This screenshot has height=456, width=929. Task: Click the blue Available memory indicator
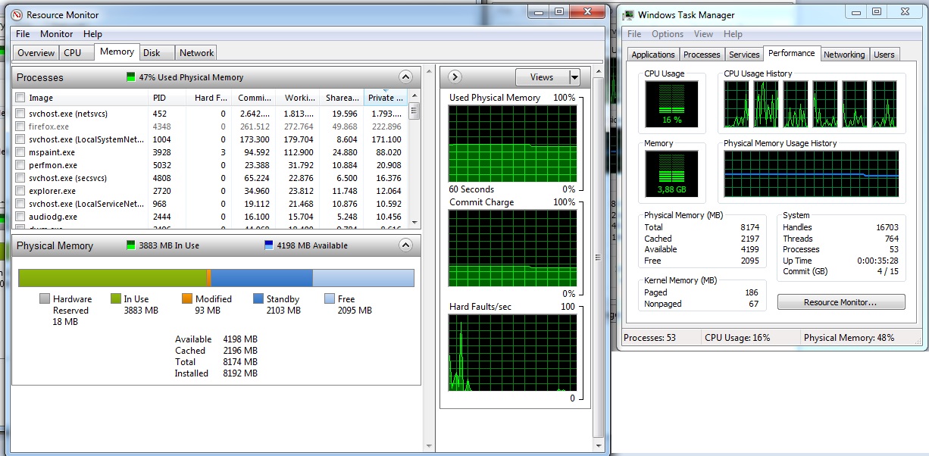tap(269, 245)
